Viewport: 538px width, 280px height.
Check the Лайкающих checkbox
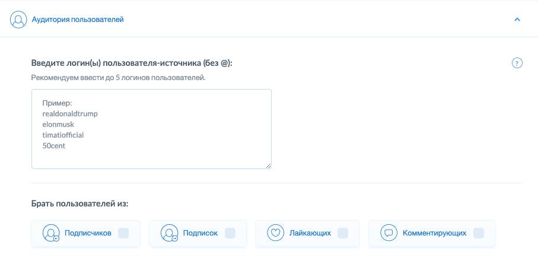click(342, 233)
